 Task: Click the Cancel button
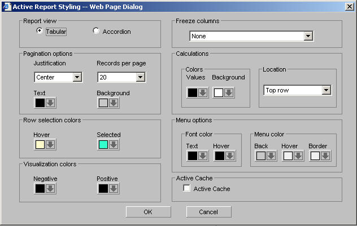coord(209,212)
